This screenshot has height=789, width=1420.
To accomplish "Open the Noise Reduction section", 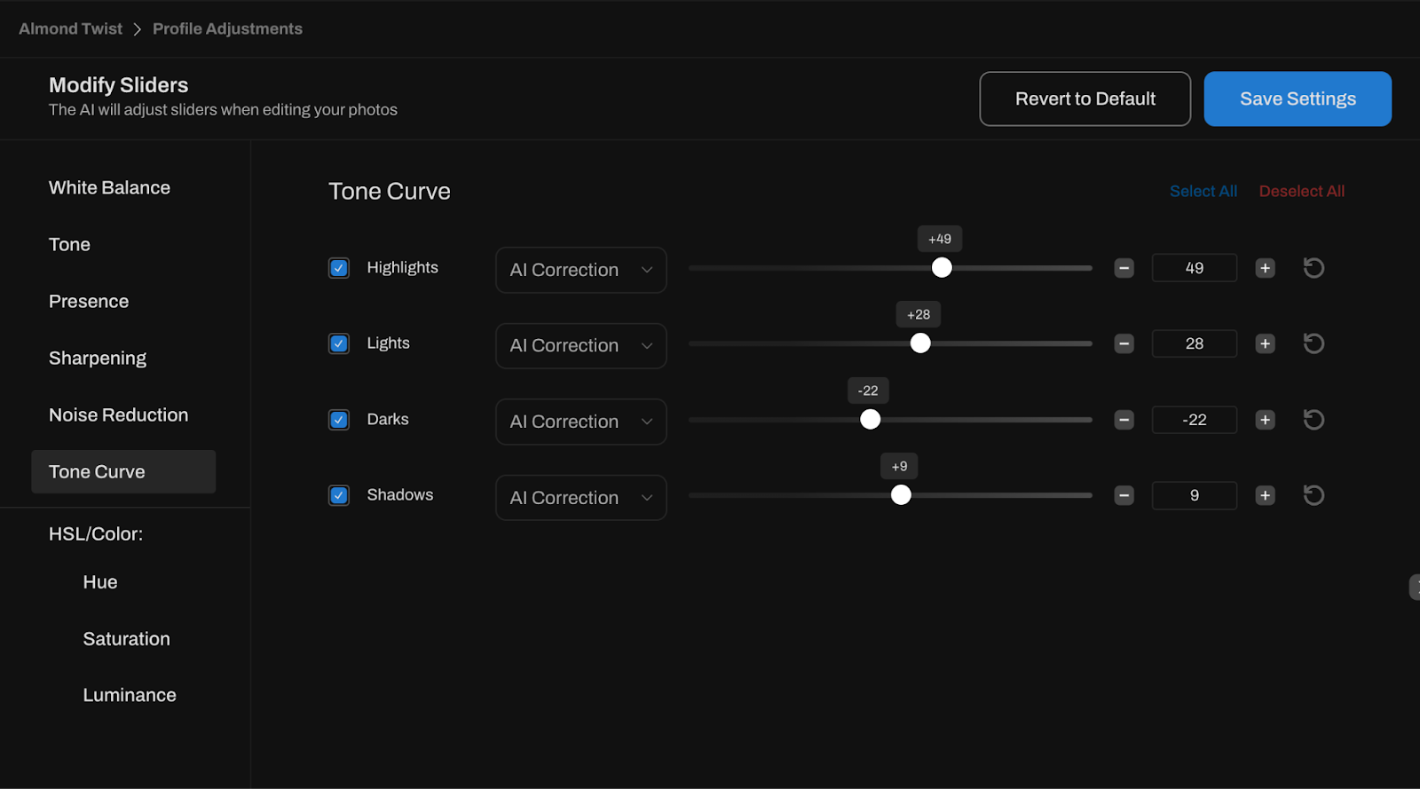I will pyautogui.click(x=118, y=415).
